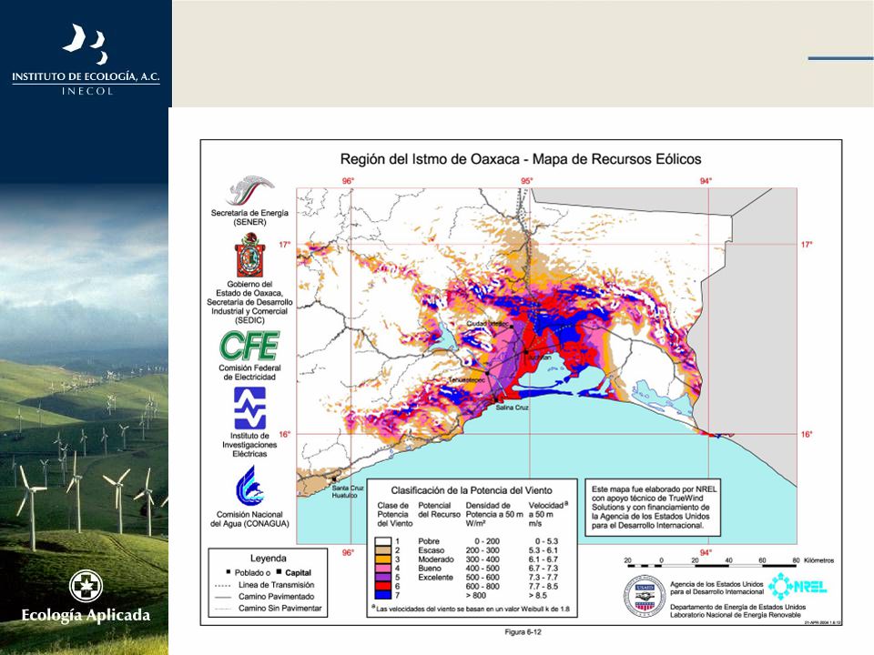Click the '> 8.5' wind speed value
The width and height of the screenshot is (874, 655).
[537, 595]
